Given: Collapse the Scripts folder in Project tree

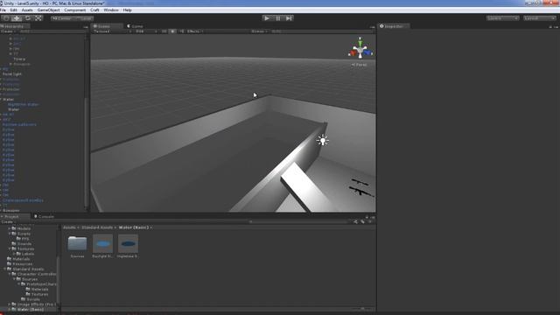Looking at the screenshot, I should pos(10,234).
